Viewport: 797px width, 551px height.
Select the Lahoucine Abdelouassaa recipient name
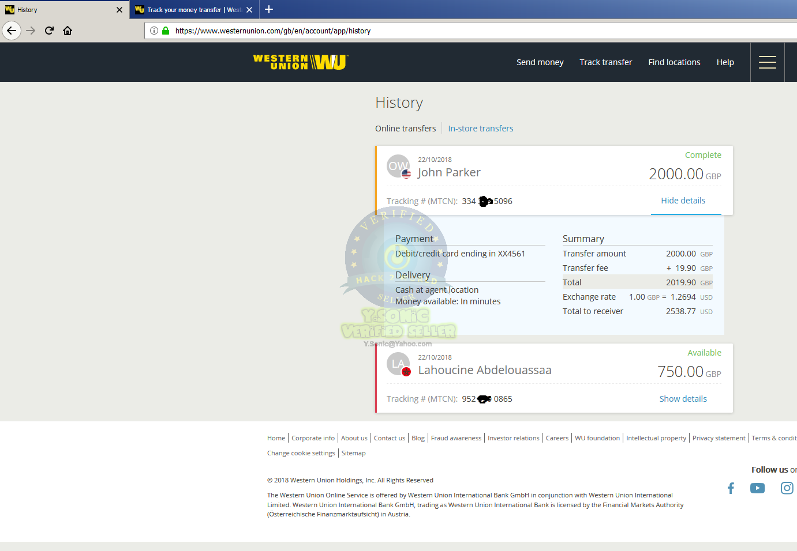coord(485,370)
